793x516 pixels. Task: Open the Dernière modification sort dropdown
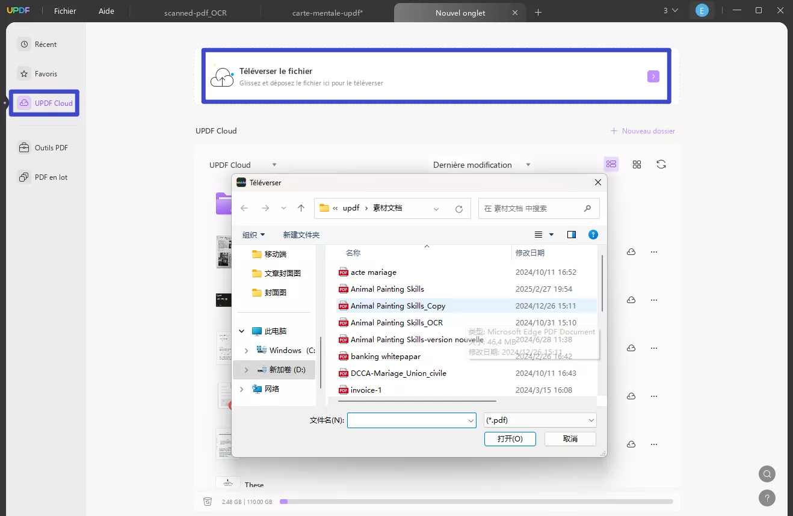tap(483, 165)
